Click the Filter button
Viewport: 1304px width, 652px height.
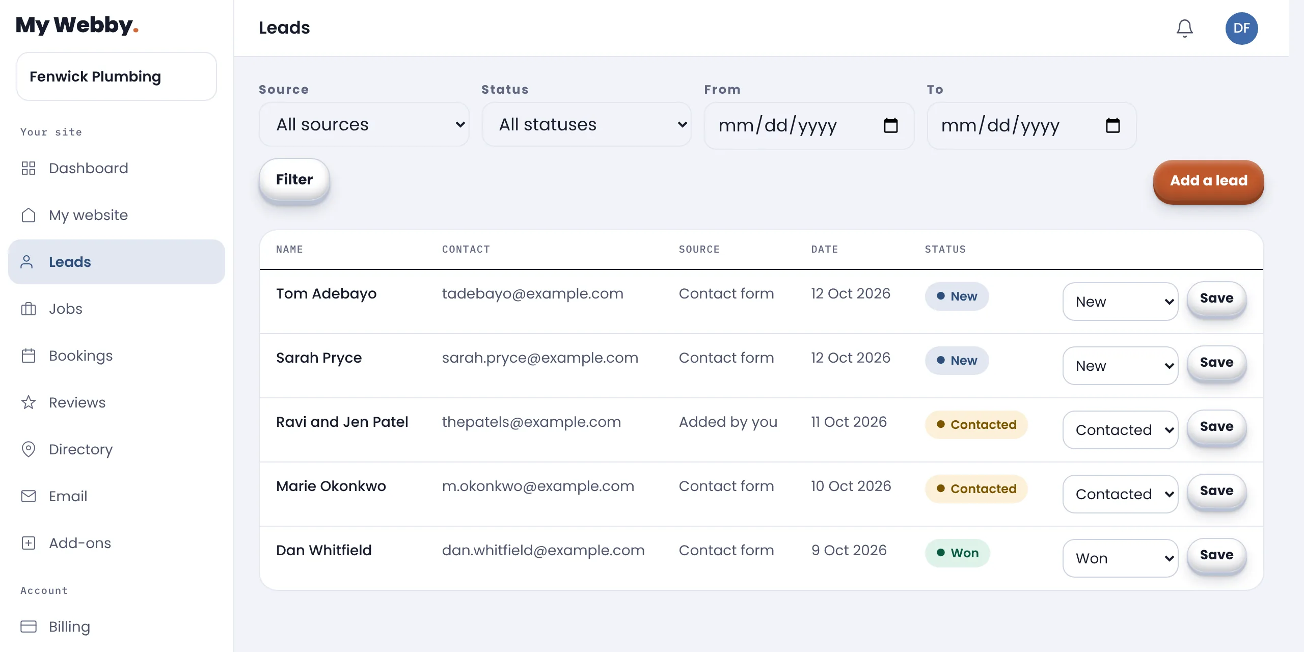pyautogui.click(x=294, y=179)
